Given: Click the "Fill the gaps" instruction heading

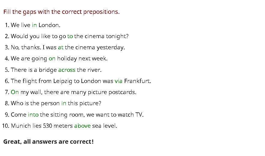Looking at the screenshot, I should coord(61,12).
